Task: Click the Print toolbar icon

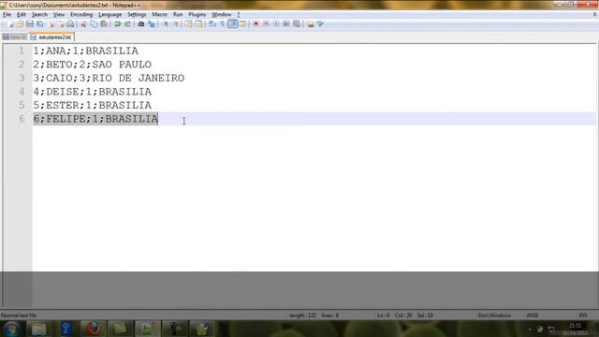Action: [71, 24]
